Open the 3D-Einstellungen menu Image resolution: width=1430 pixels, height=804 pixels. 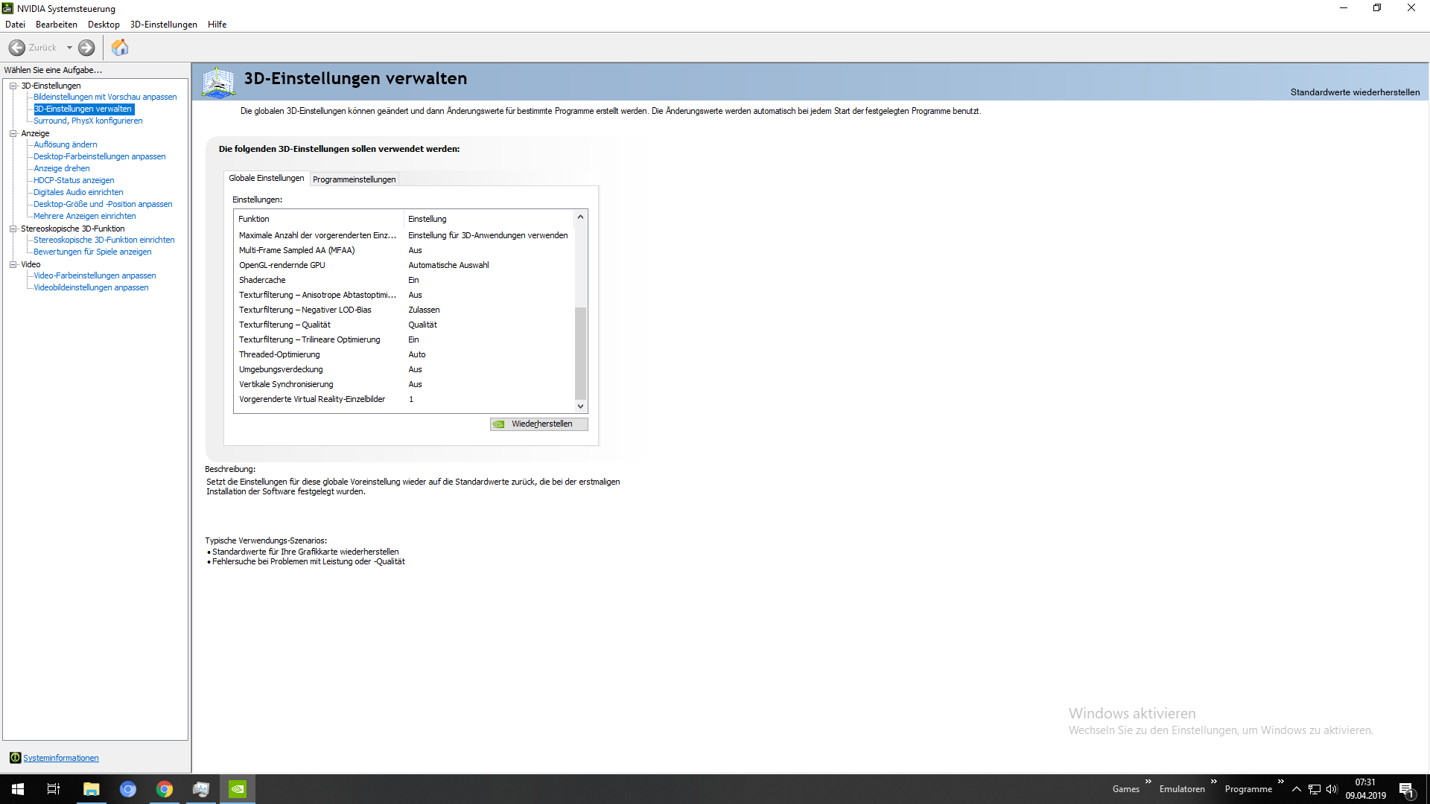pyautogui.click(x=163, y=25)
